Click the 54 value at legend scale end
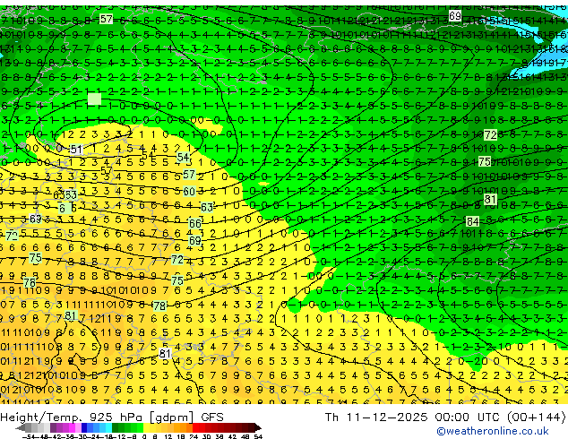Screen dimensions: 568x439 pos(258,436)
